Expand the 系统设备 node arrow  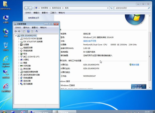(x=19, y=81)
